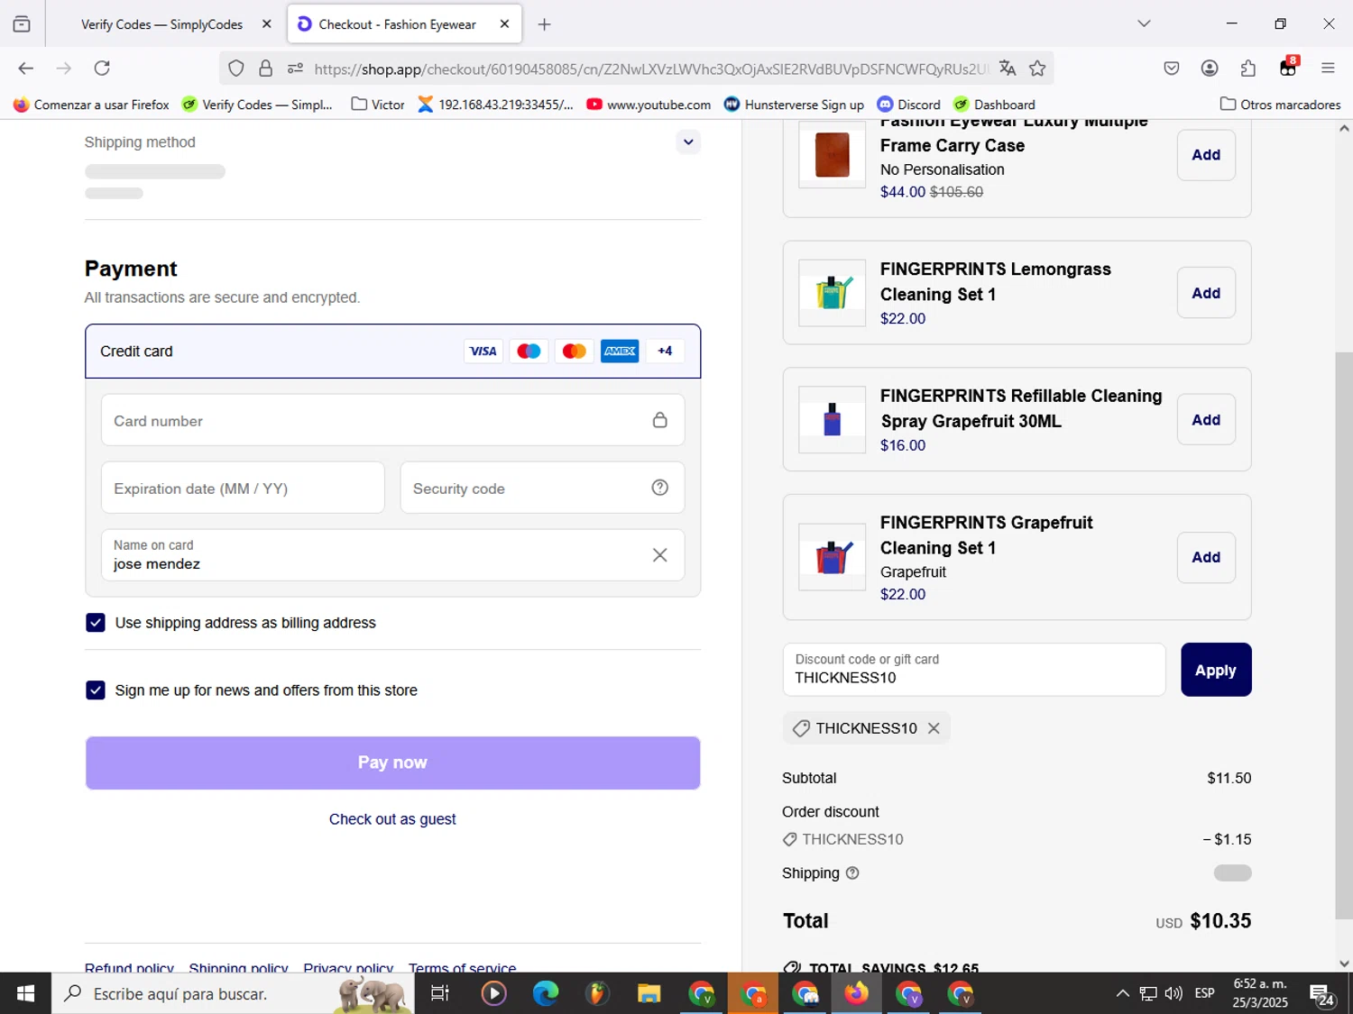Show security code help tooltip
This screenshot has width=1353, height=1014.
click(660, 488)
